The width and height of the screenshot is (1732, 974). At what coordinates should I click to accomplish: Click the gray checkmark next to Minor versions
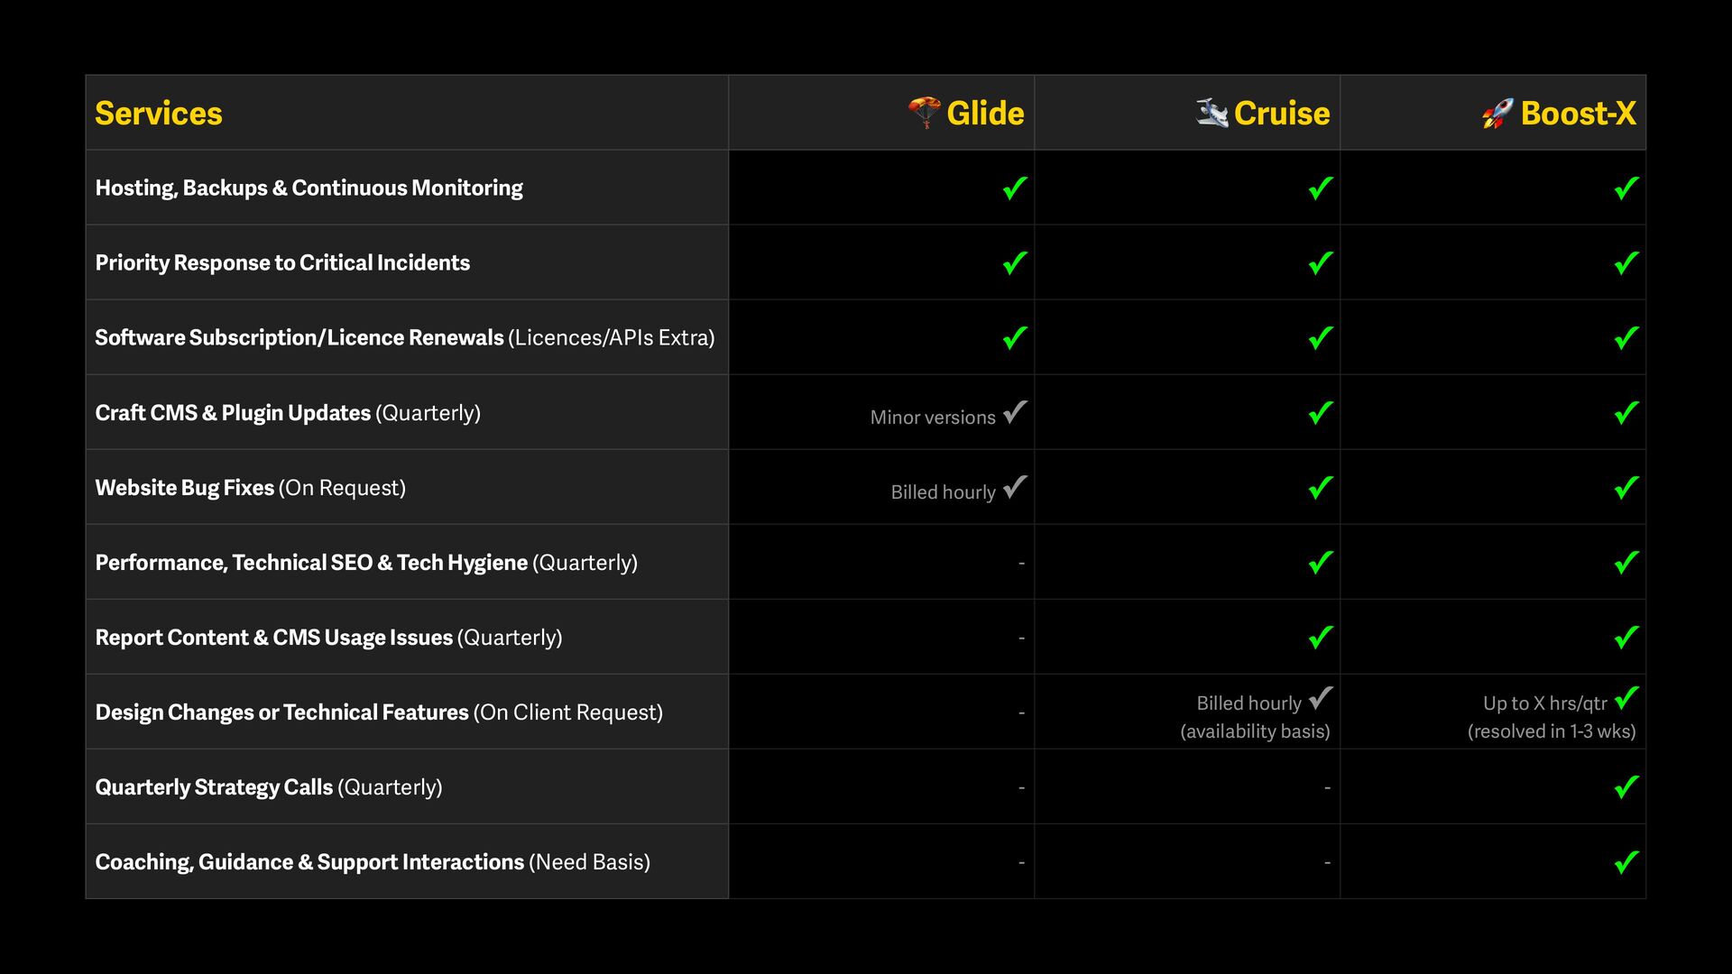(1015, 412)
